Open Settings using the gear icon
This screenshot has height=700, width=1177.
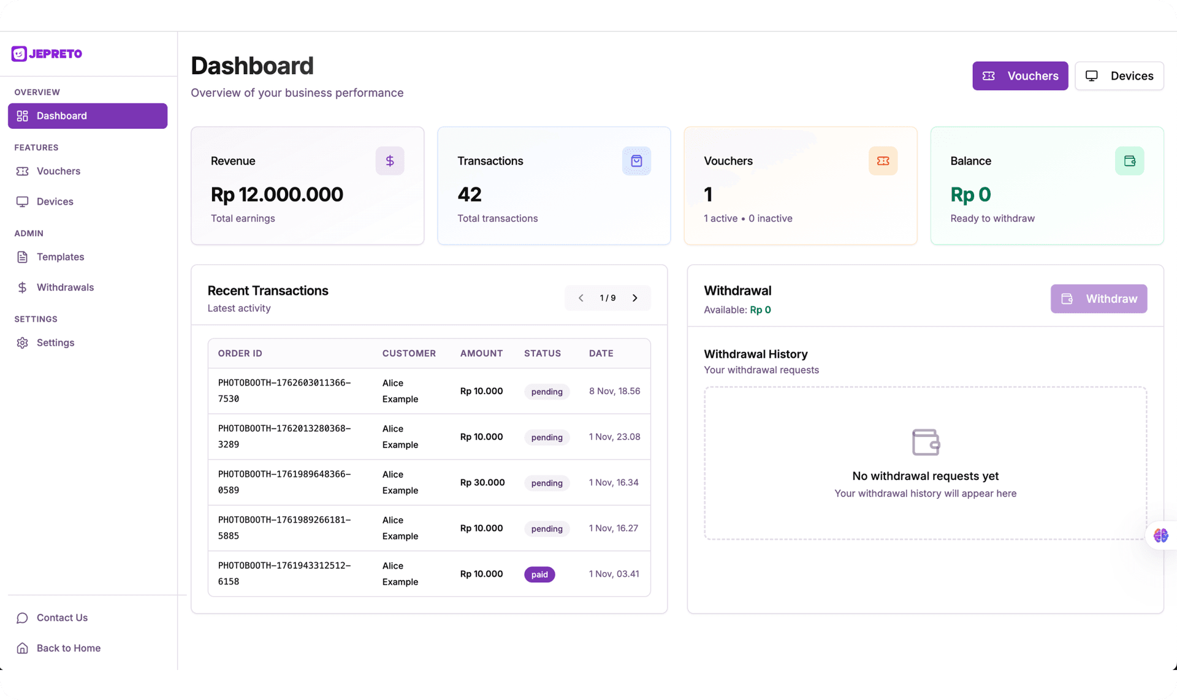click(x=22, y=343)
